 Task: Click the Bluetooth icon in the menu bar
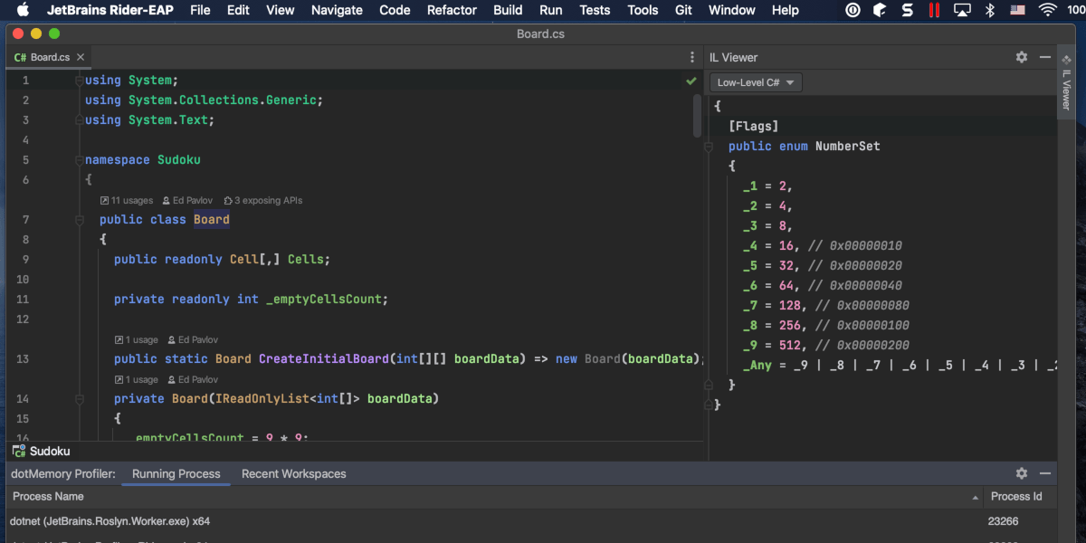(990, 10)
